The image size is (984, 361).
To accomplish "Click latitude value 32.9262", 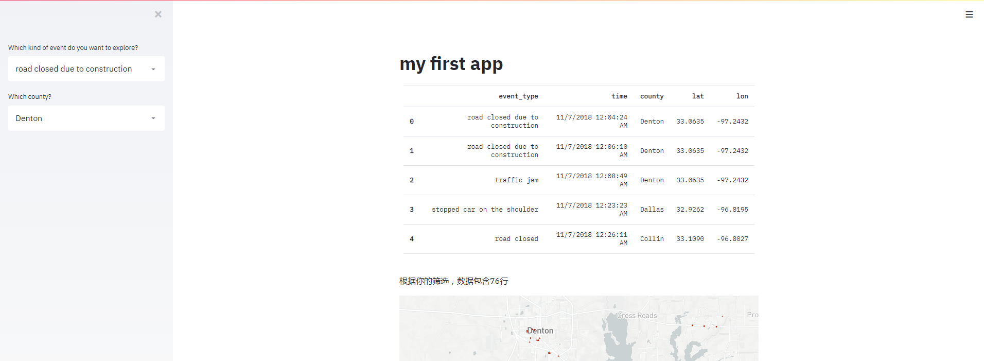I will point(690,210).
